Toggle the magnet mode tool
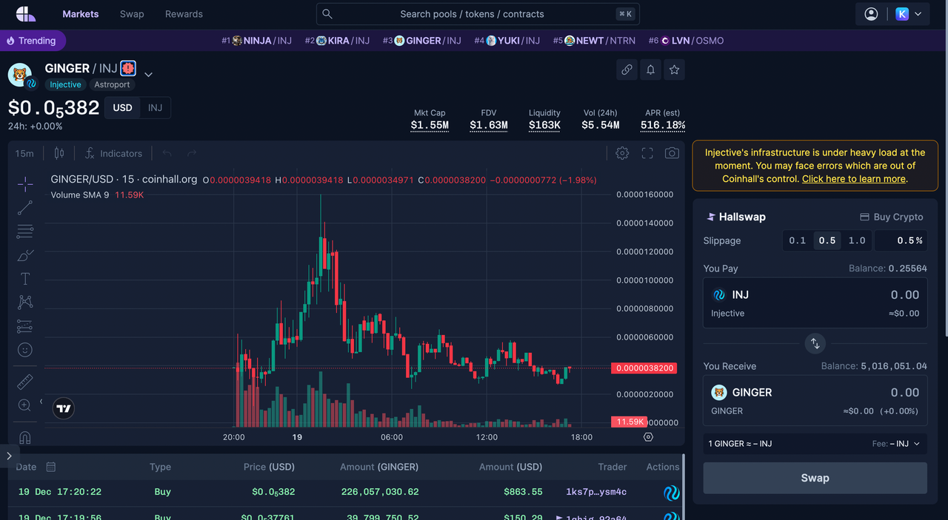This screenshot has width=948, height=520. click(25, 436)
